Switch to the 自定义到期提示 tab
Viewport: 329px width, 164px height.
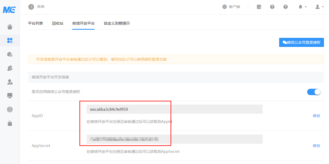[117, 23]
